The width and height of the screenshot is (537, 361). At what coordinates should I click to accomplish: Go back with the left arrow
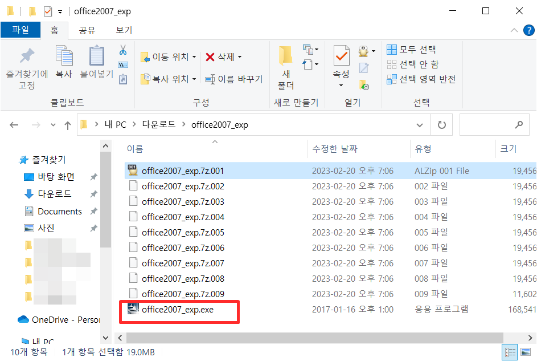(14, 125)
